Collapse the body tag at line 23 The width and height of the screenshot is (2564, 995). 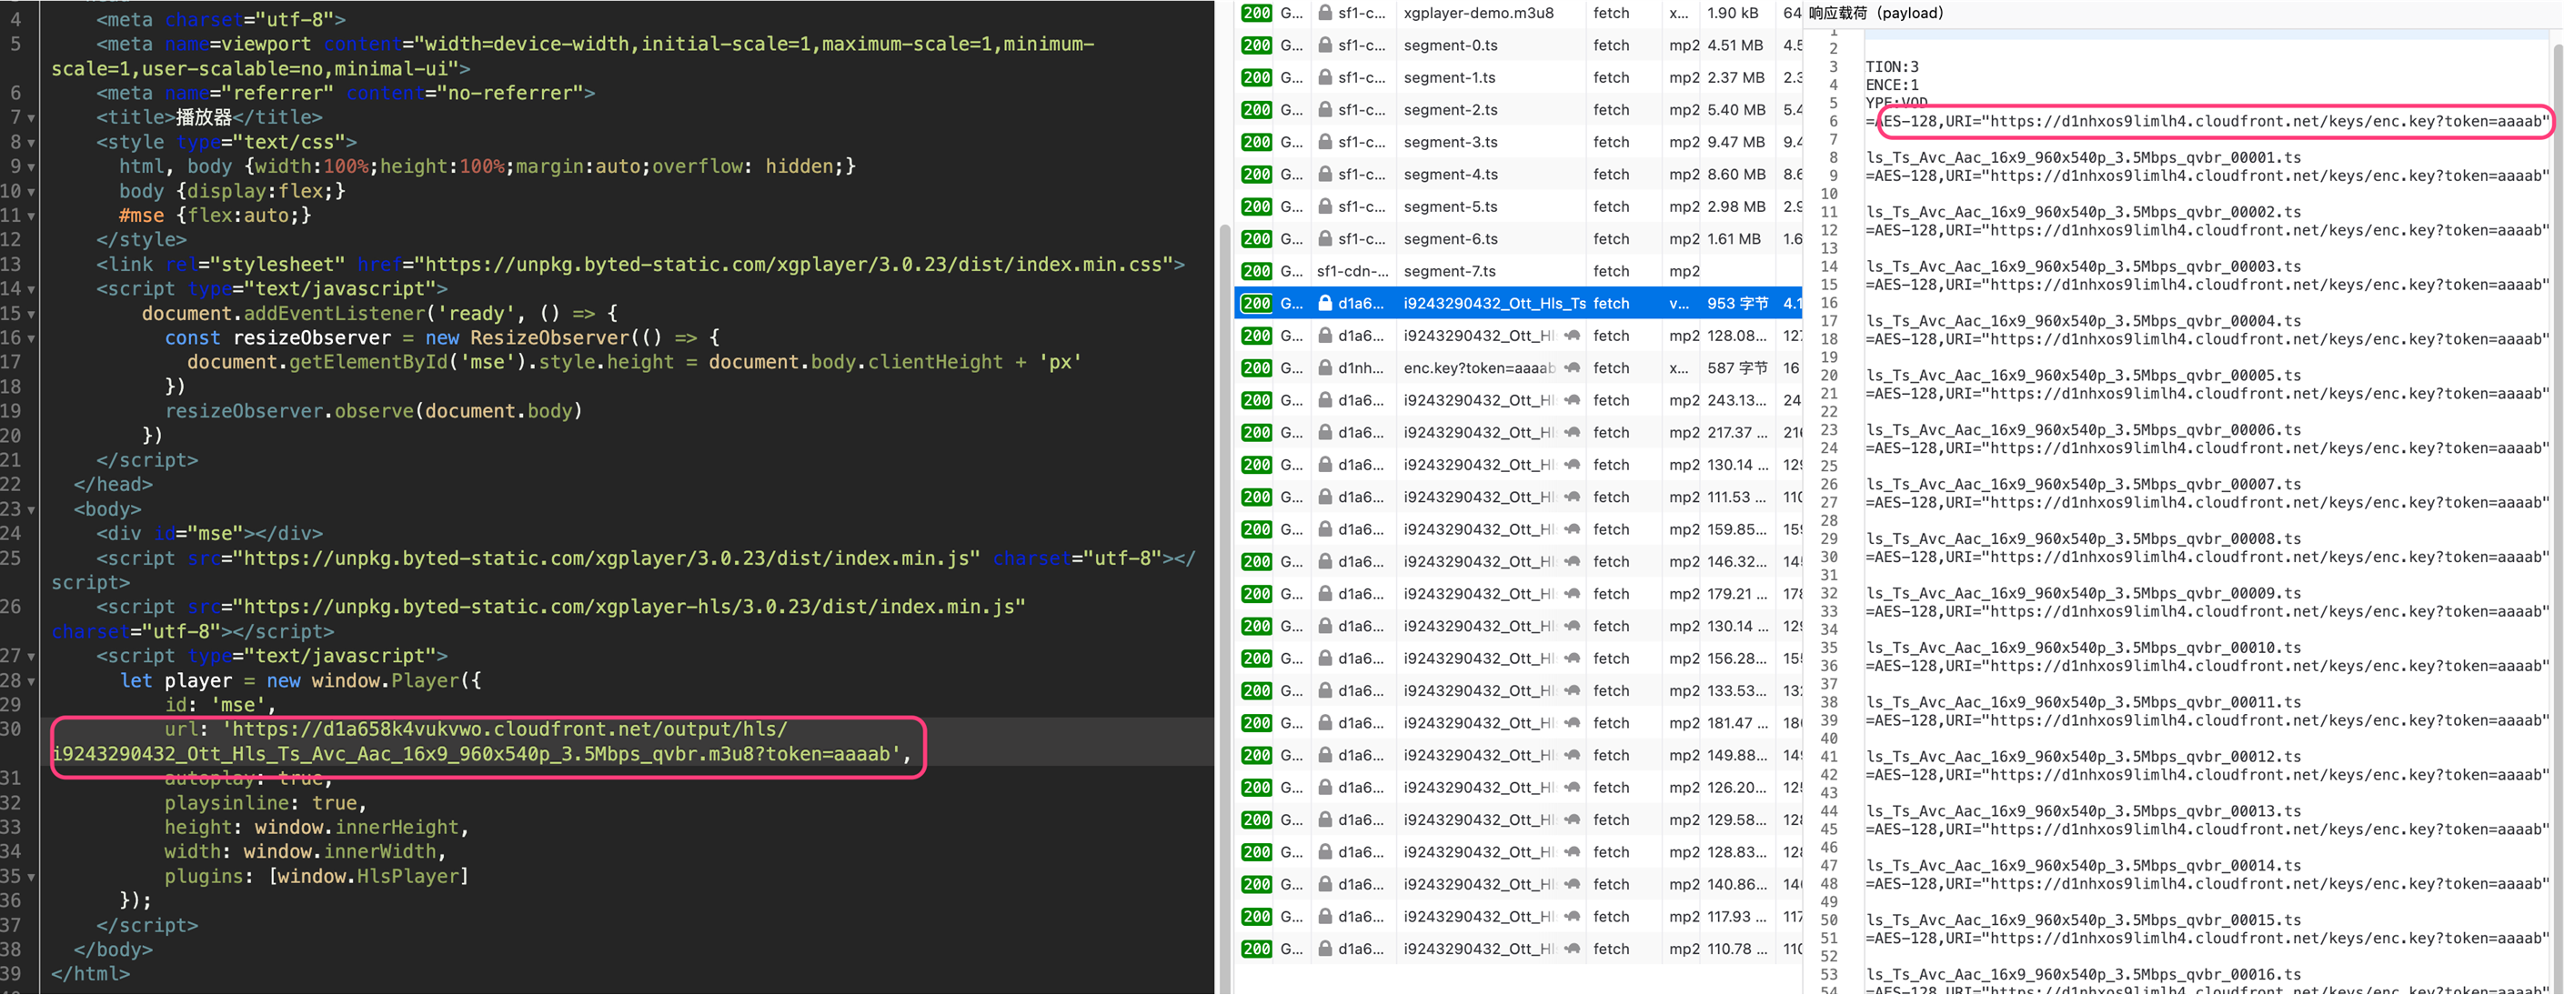click(x=31, y=510)
